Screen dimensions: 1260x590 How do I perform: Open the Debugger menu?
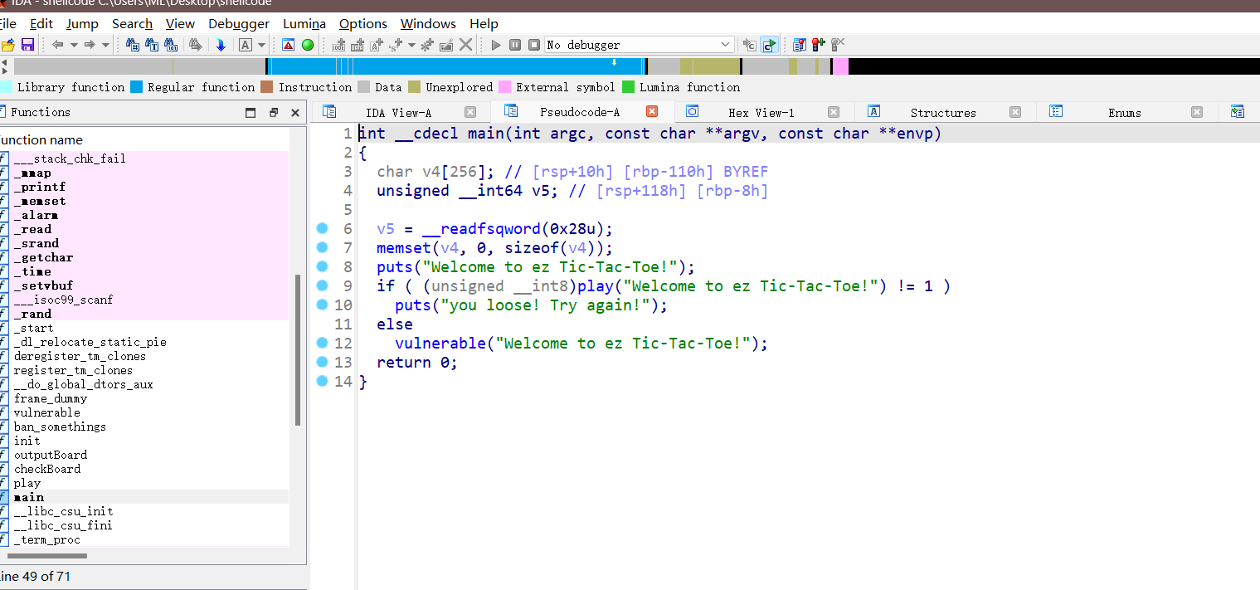(239, 23)
